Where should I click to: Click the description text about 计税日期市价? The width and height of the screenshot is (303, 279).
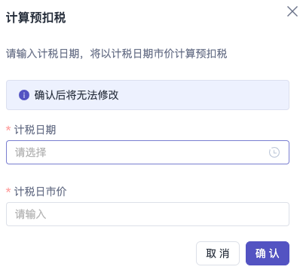tap(117, 54)
